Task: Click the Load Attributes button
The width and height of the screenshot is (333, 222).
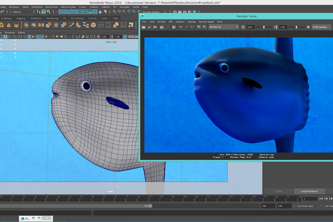Action: tap(309, 191)
